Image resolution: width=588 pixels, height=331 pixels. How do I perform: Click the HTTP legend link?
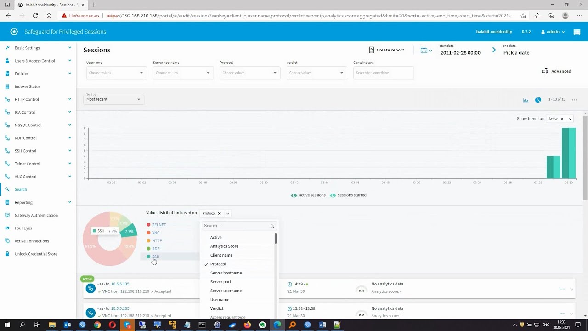[x=157, y=241]
